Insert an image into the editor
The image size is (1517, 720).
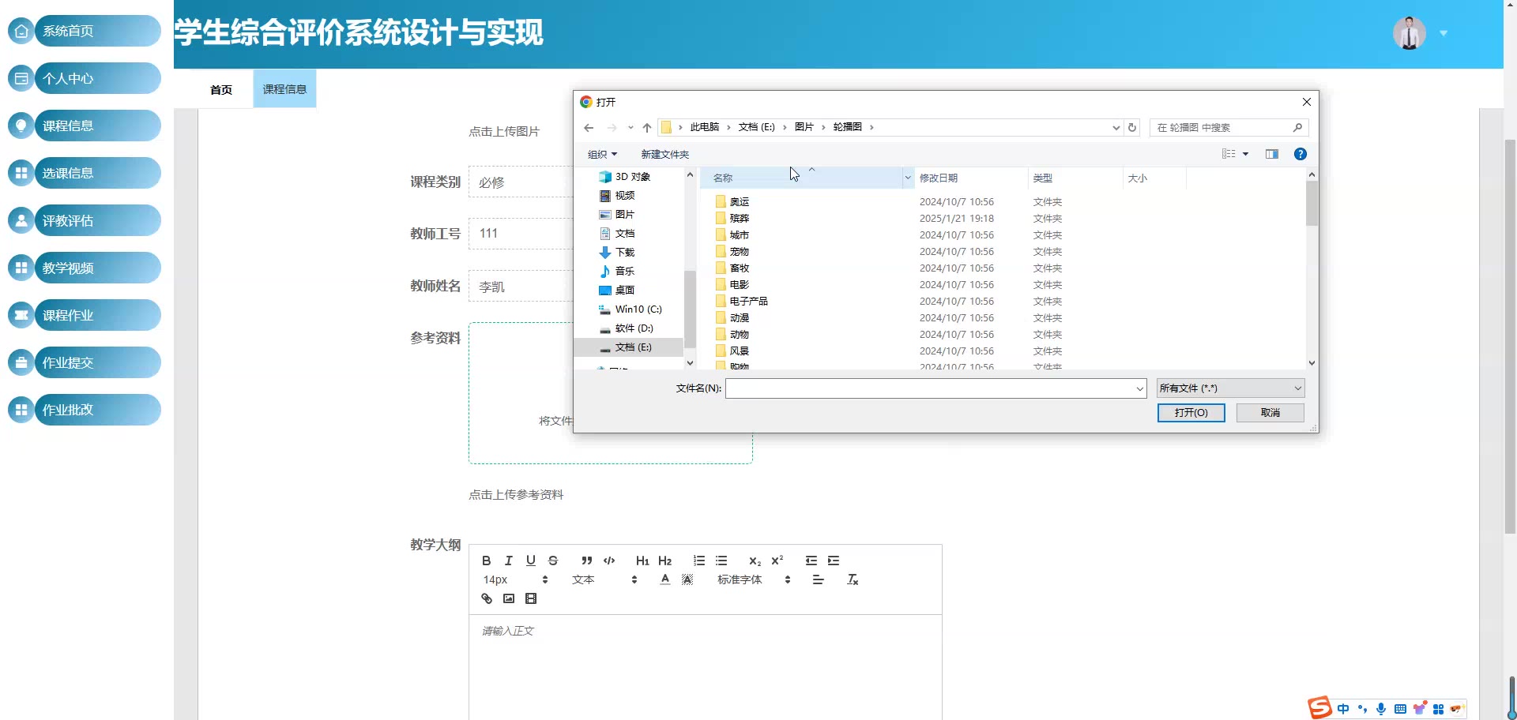(x=509, y=598)
